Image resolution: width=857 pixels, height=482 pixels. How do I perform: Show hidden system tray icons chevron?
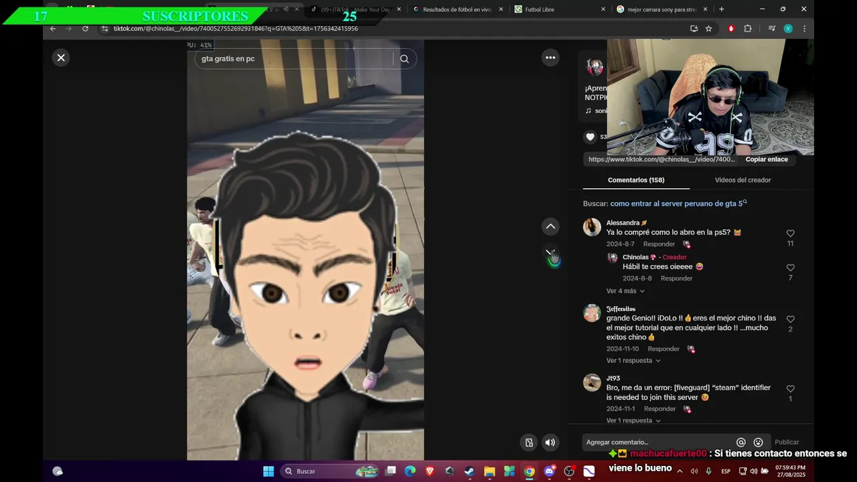pyautogui.click(x=680, y=471)
